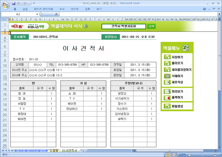
Task: Click the 출력하기 print icon
Action: point(167,98)
